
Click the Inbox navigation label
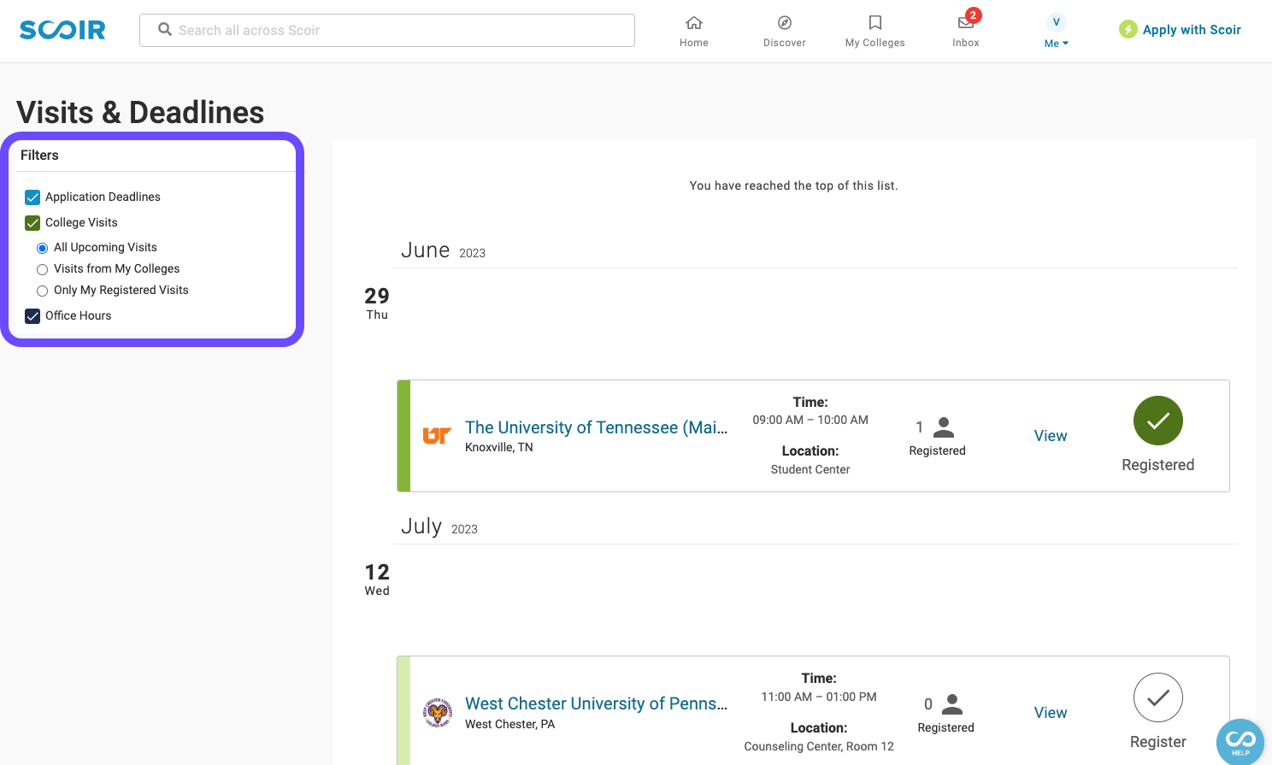(x=966, y=43)
